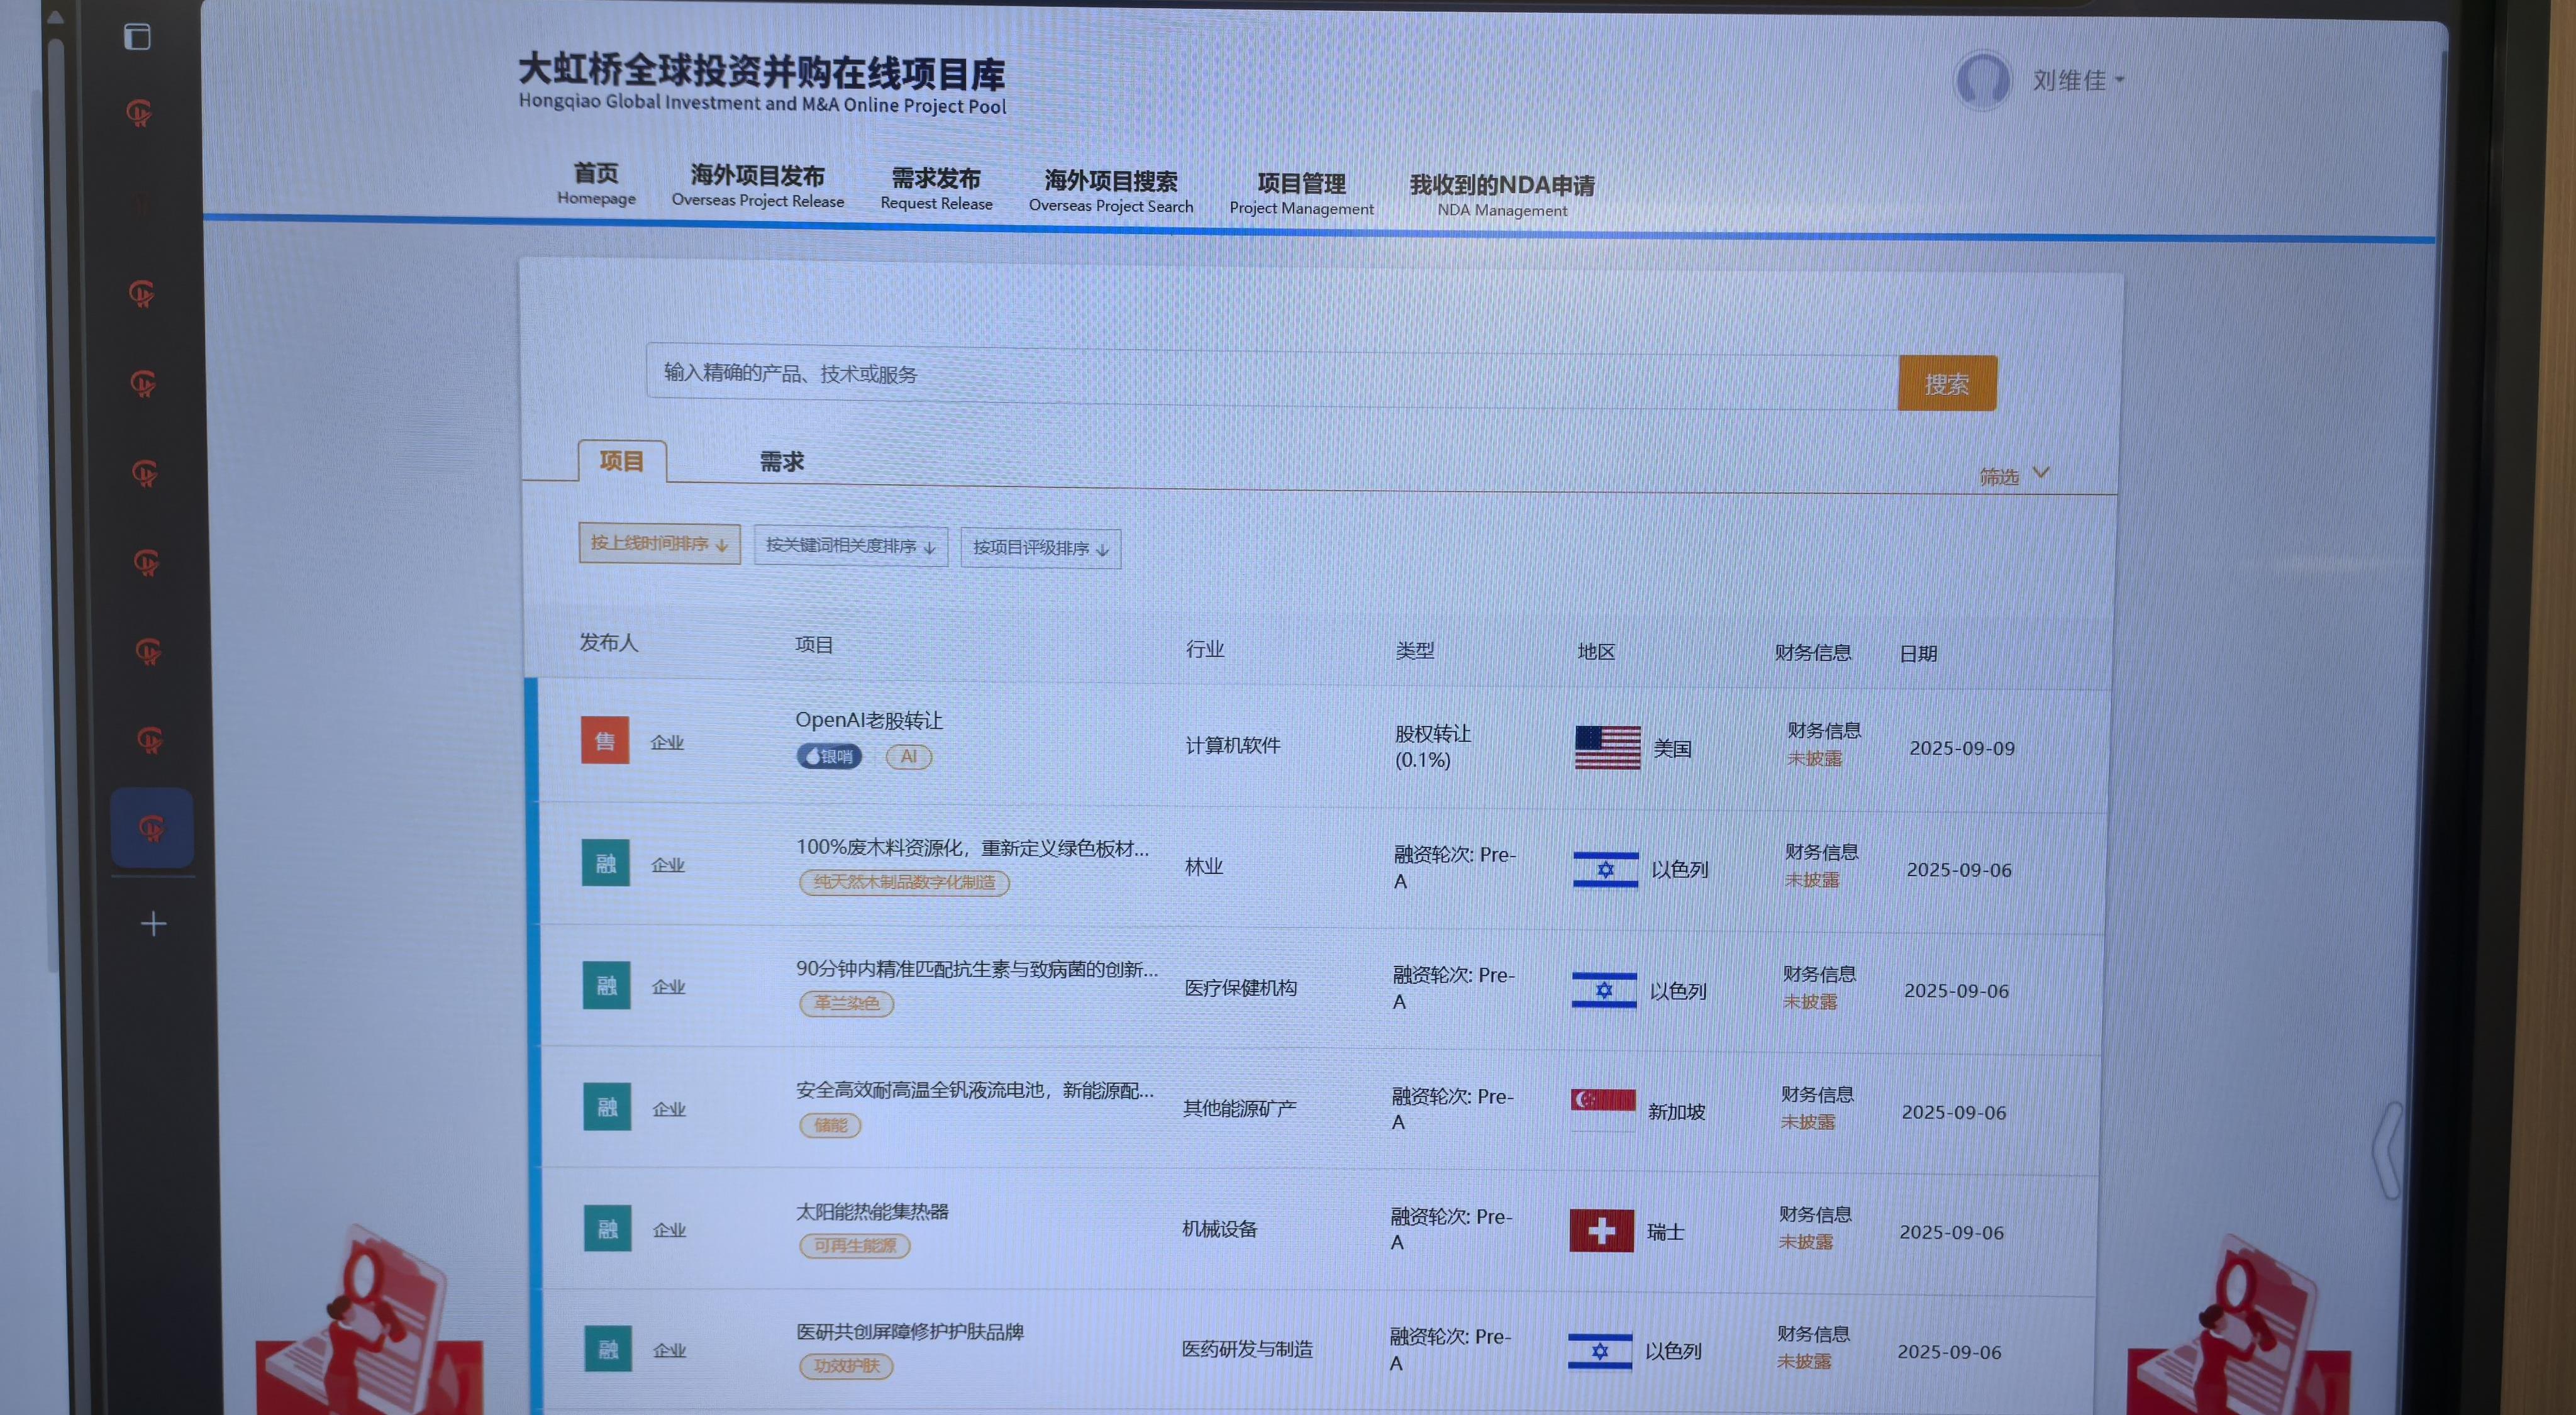Viewport: 2576px width, 1415px height.
Task: Click the user avatar icon
Action: (x=1982, y=81)
